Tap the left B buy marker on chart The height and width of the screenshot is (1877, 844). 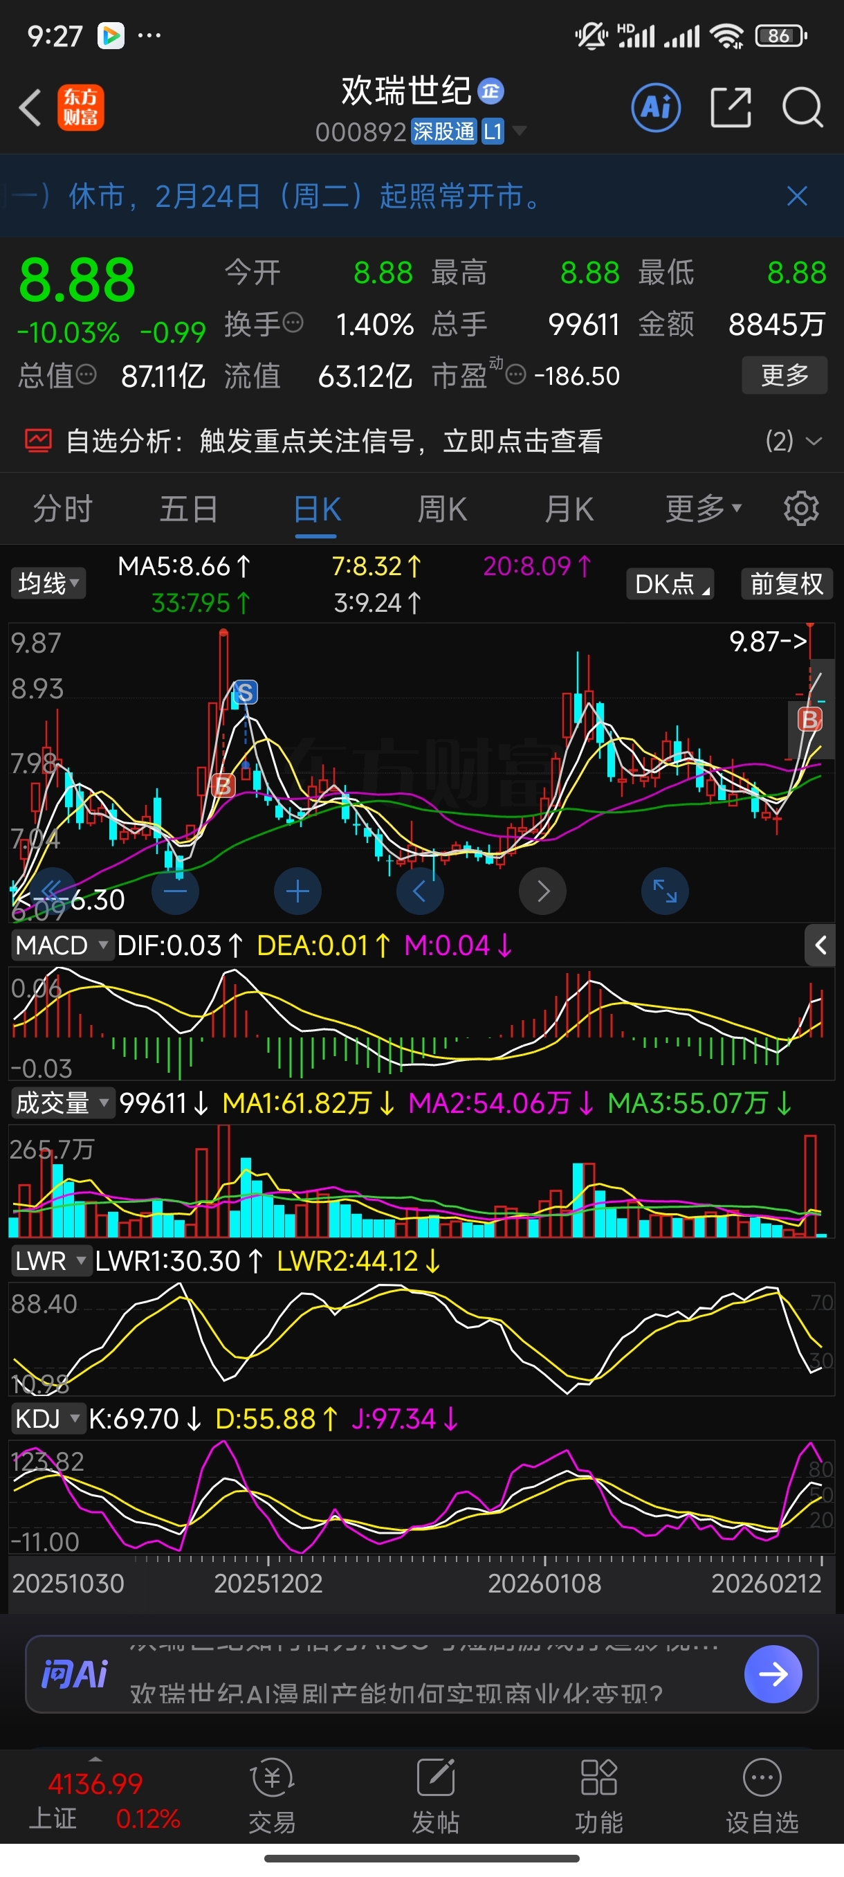[x=223, y=786]
